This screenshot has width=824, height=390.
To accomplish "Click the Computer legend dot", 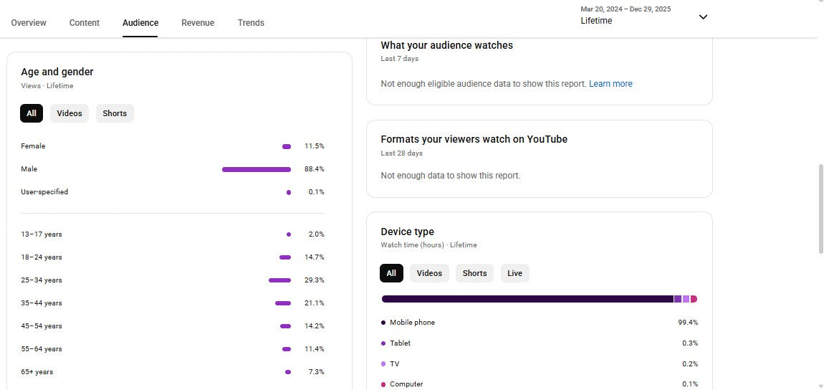I will point(383,384).
